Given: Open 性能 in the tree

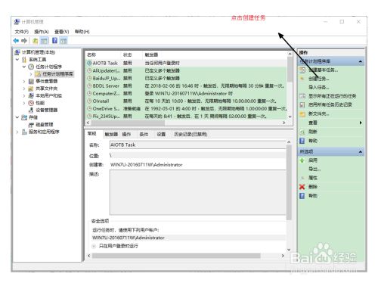Looking at the screenshot, I should coord(40,103).
